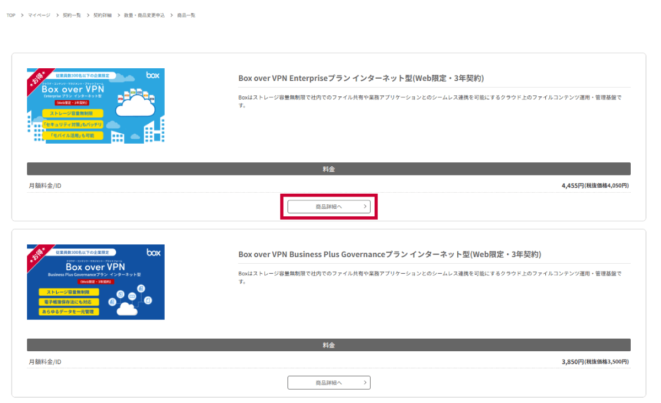This screenshot has width=661, height=403.
Task: Click the Enterprise plan banner image
Action: [x=96, y=106]
